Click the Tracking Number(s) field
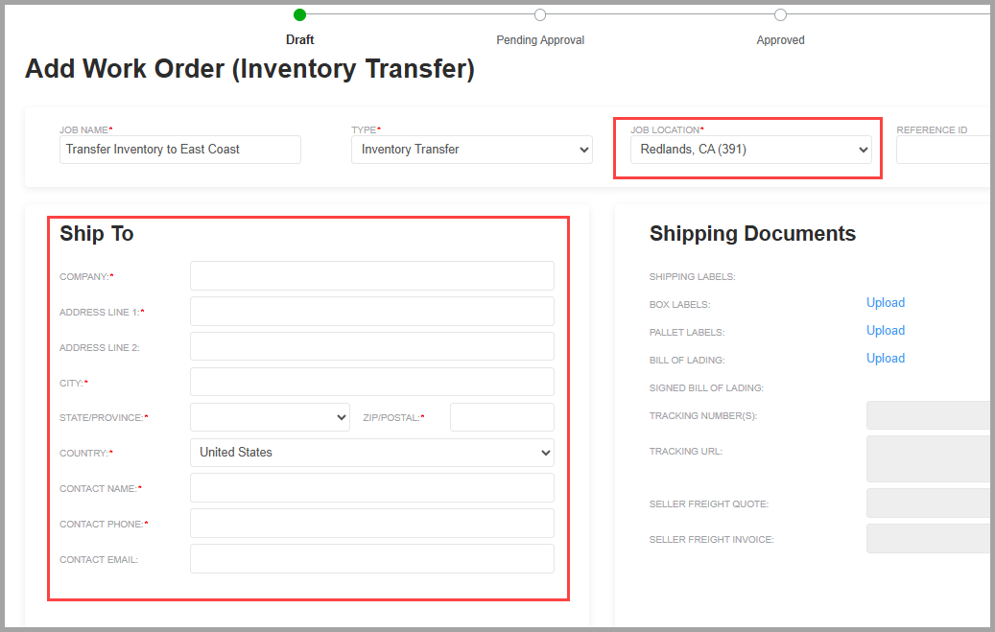This screenshot has height=632, width=995. [929, 415]
